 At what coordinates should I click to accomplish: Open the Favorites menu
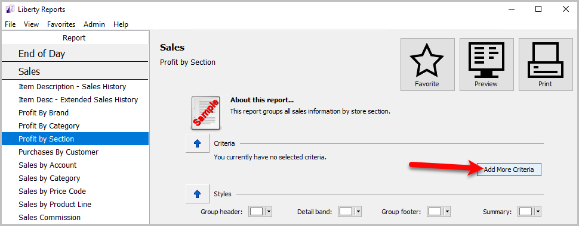tap(61, 24)
